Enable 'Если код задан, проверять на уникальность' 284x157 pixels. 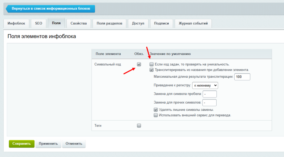151,64
